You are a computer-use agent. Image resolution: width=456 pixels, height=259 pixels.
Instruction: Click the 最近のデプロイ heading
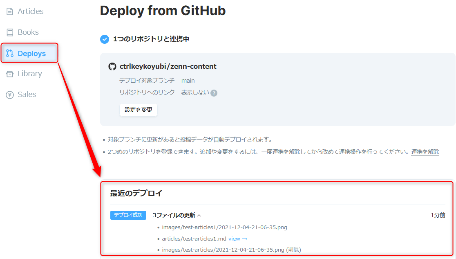point(136,193)
